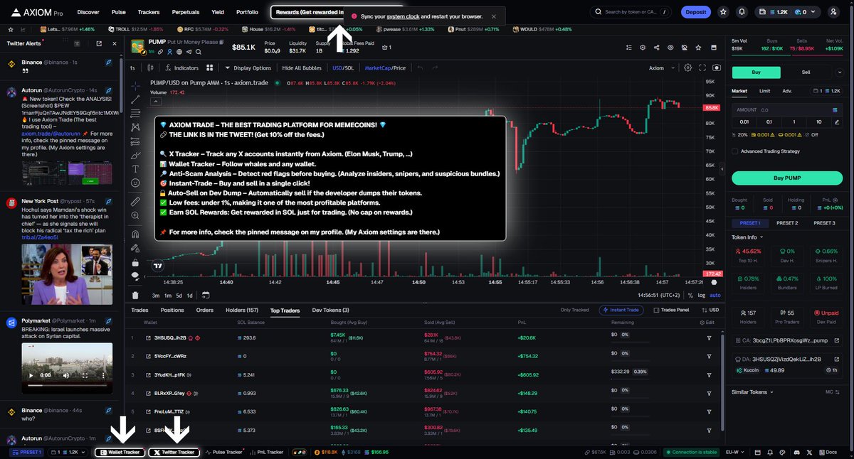The image size is (854, 459).
Task: Open the Indicators menu
Action: pos(181,68)
